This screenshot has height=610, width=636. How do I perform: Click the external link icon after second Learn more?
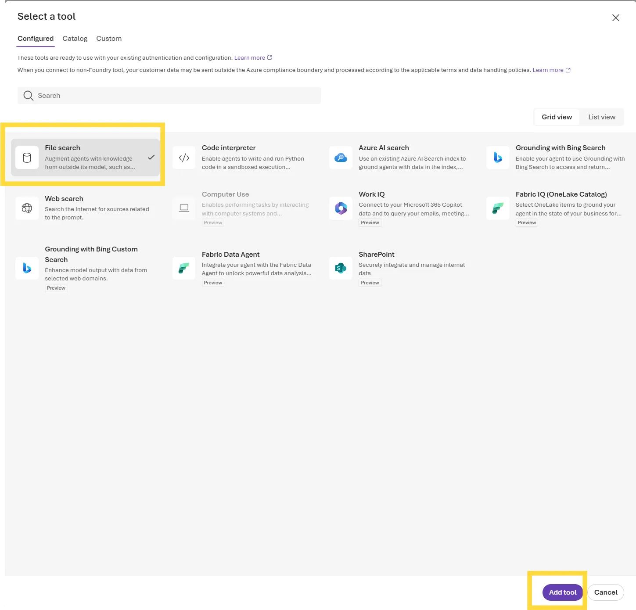[568, 70]
